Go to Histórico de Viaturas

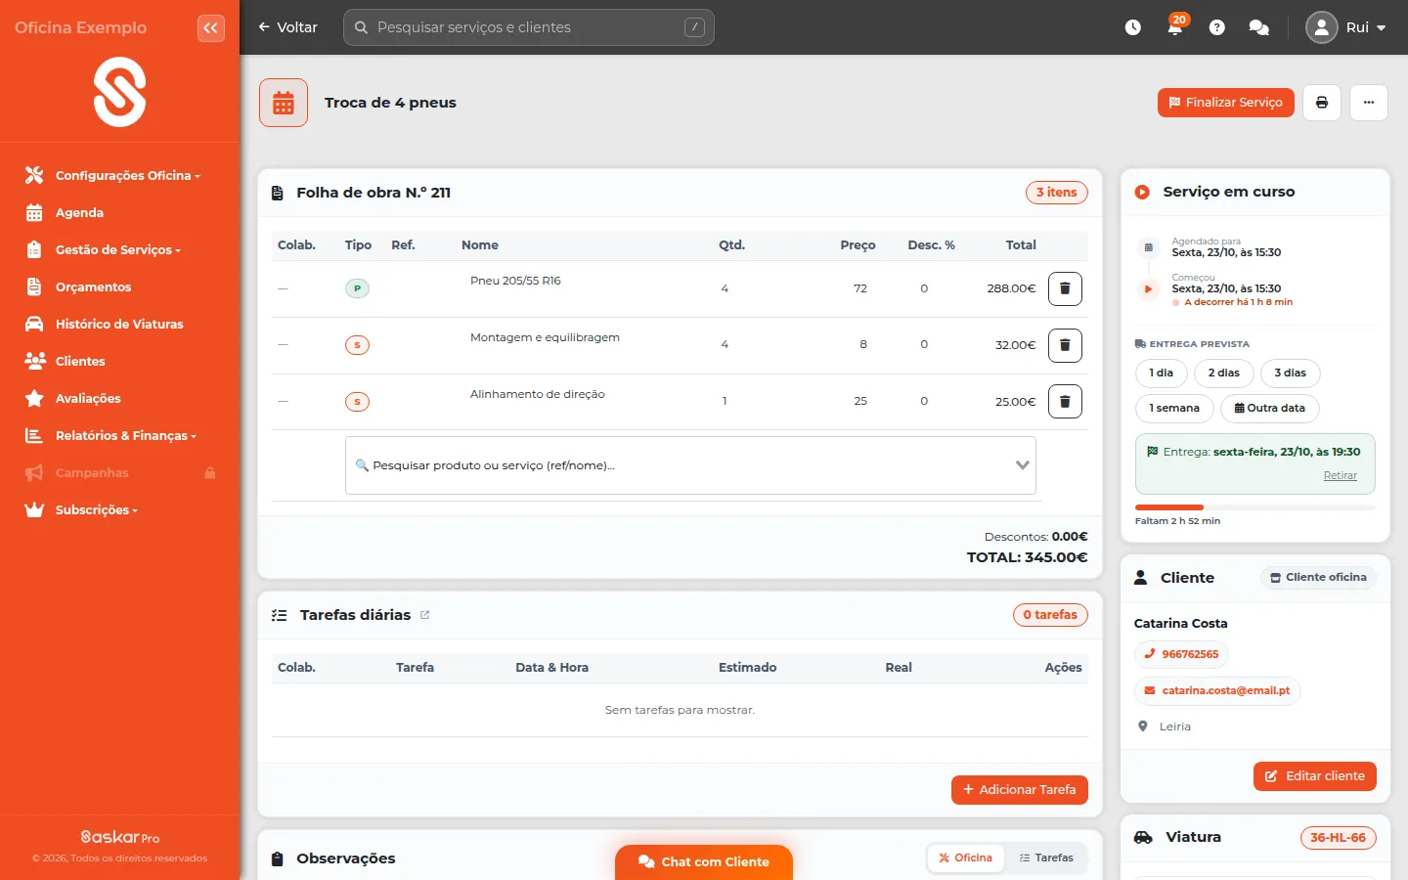pyautogui.click(x=119, y=325)
